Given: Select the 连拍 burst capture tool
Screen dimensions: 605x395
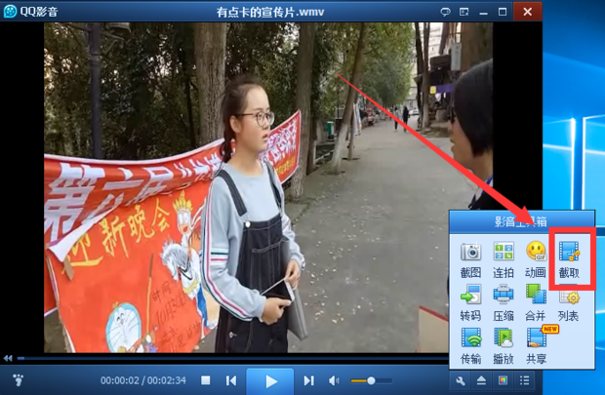Looking at the screenshot, I should point(504,257).
